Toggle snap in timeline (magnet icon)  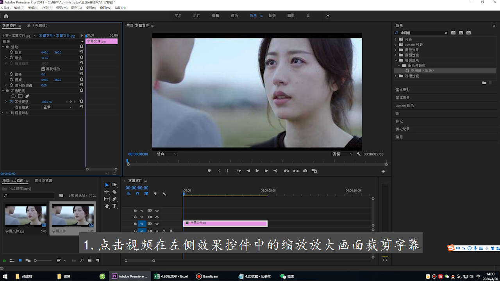pos(137,194)
